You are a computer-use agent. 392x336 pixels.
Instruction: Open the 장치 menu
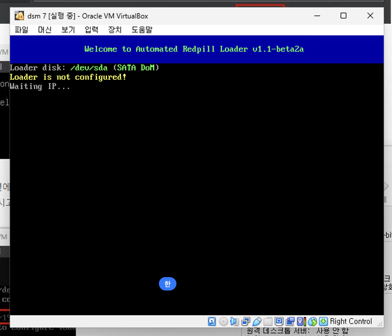[115, 30]
